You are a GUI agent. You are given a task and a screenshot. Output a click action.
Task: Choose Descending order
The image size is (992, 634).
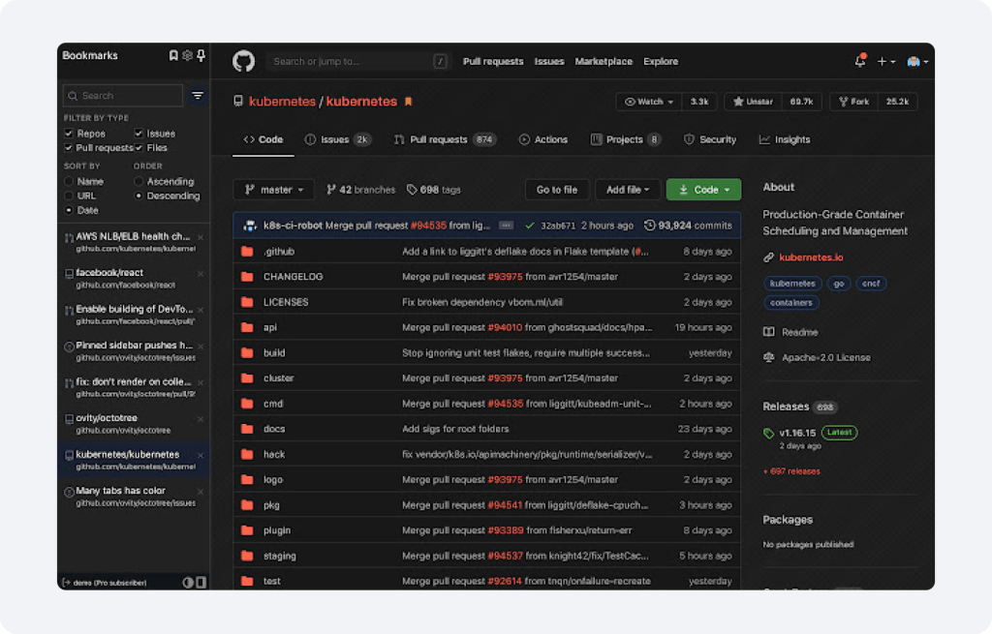pos(139,196)
